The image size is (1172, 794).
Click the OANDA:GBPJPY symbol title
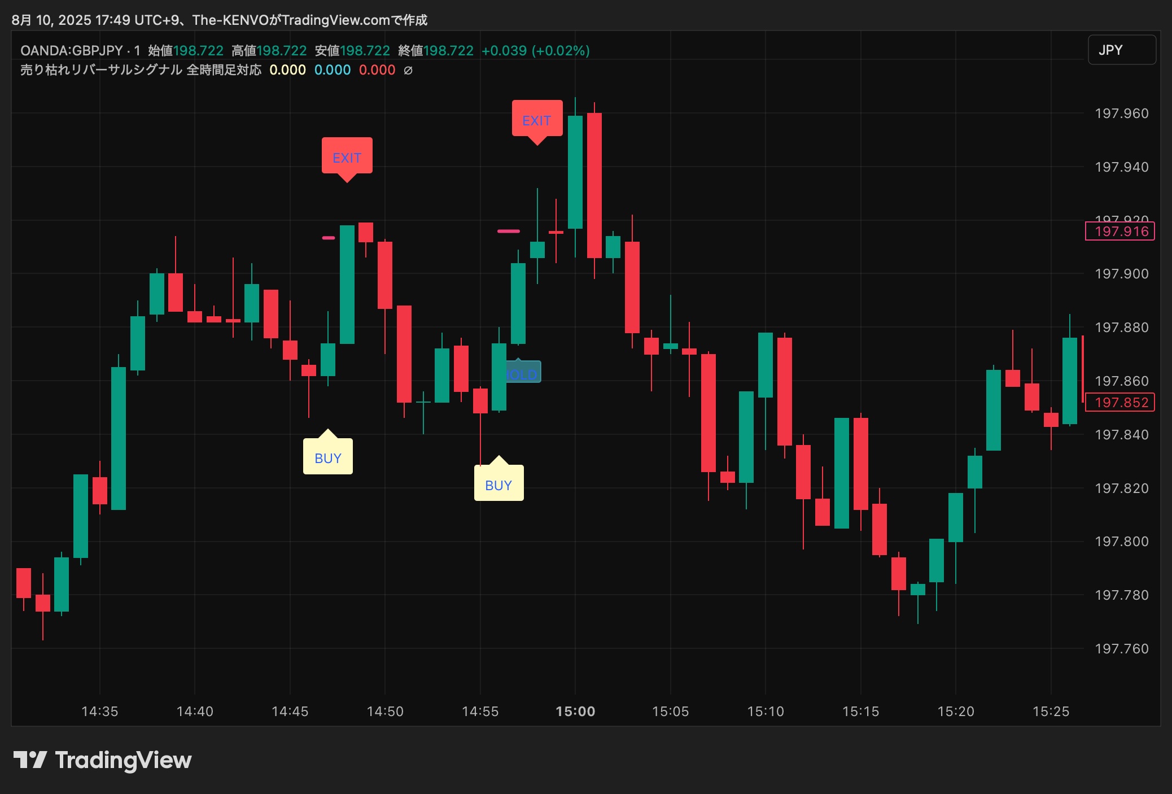coord(71,51)
